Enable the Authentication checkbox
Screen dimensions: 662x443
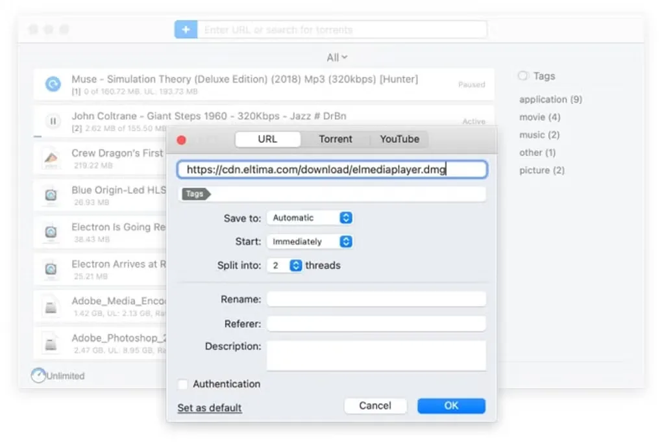(183, 384)
